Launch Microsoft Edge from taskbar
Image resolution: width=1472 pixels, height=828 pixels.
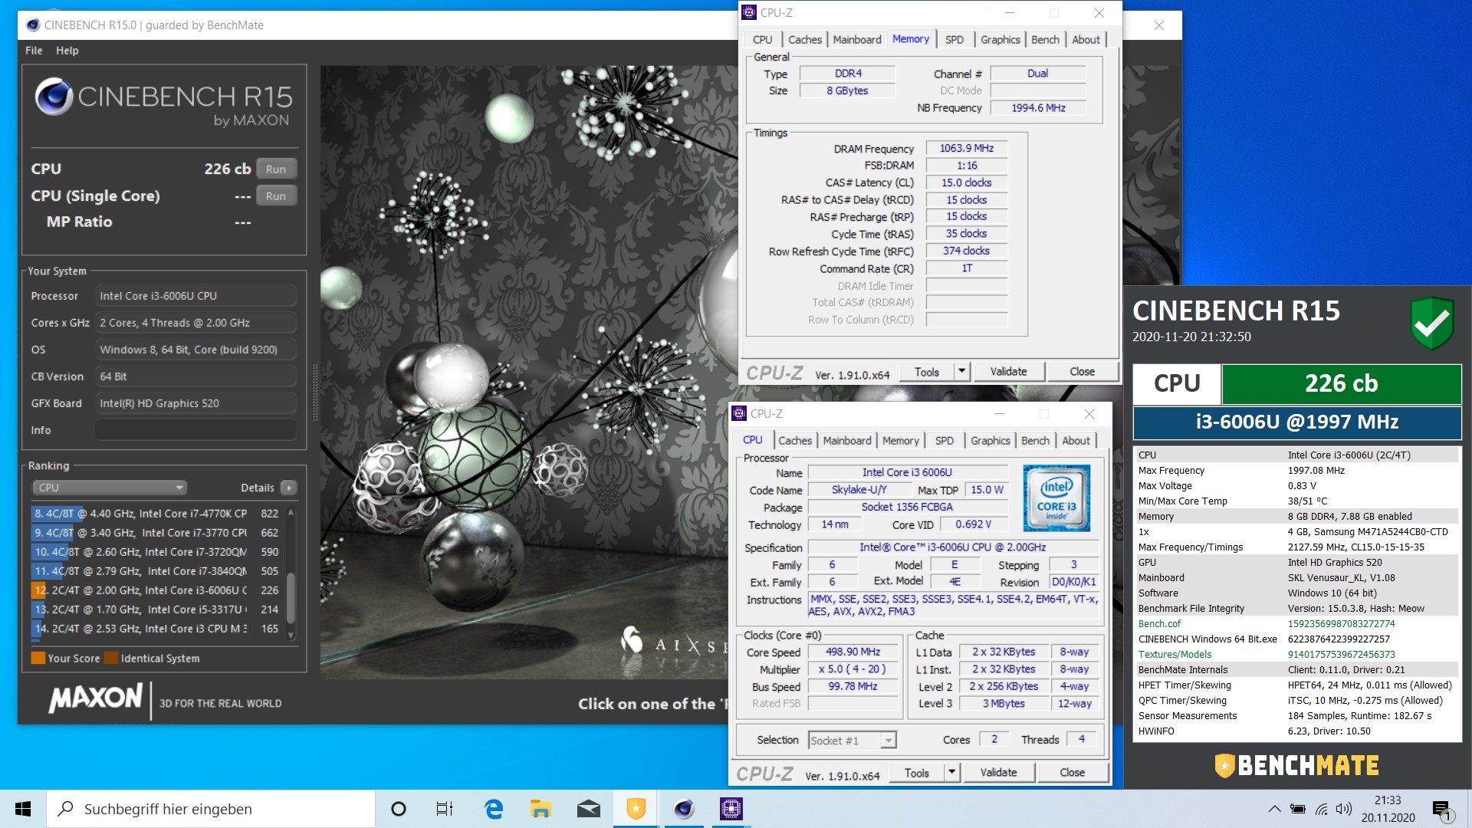(x=494, y=809)
